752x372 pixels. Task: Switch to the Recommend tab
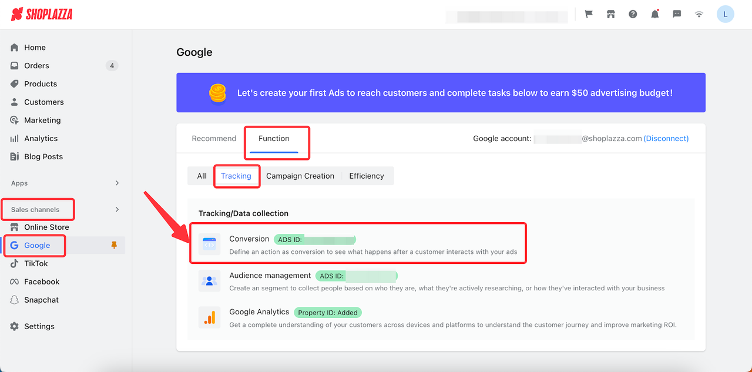coord(214,139)
